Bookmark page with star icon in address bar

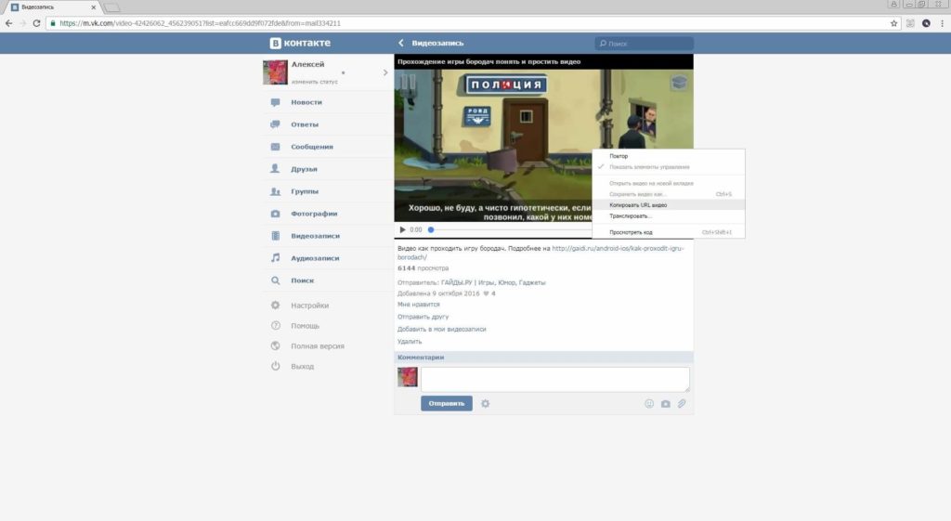click(893, 23)
